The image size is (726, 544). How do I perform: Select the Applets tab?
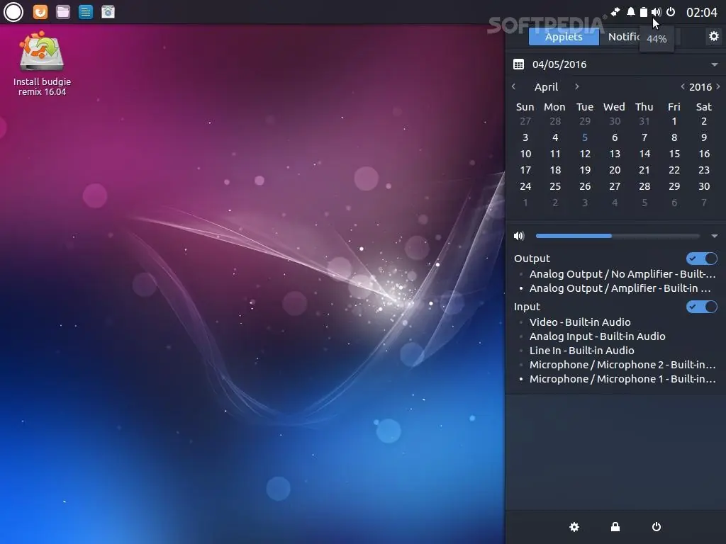(x=564, y=36)
